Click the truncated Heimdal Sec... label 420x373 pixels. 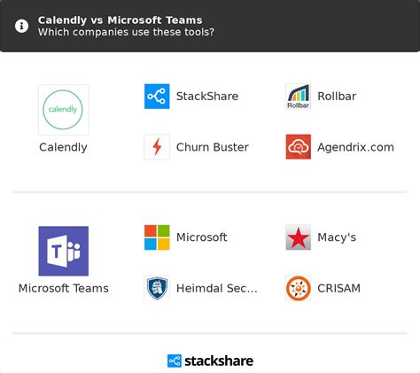coord(217,288)
